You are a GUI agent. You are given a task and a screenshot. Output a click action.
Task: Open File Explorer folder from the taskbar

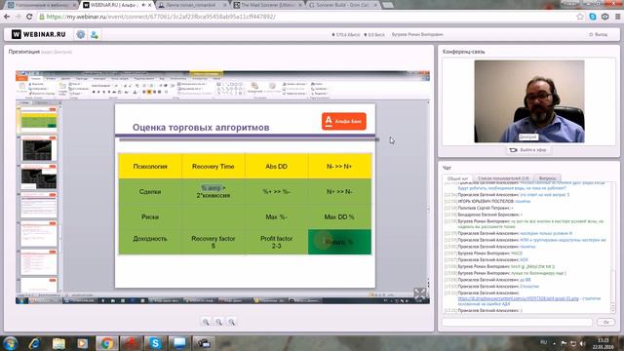point(58,343)
